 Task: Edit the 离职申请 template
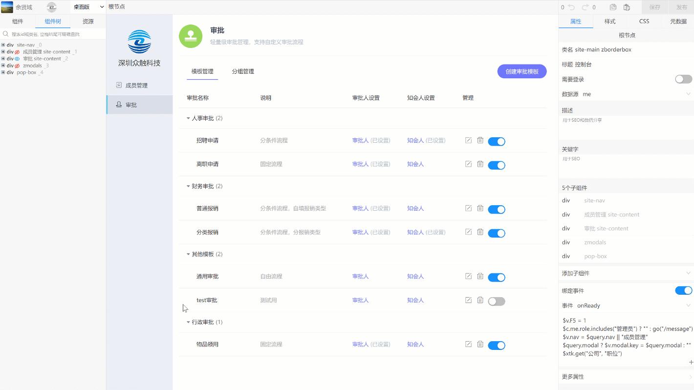468,164
